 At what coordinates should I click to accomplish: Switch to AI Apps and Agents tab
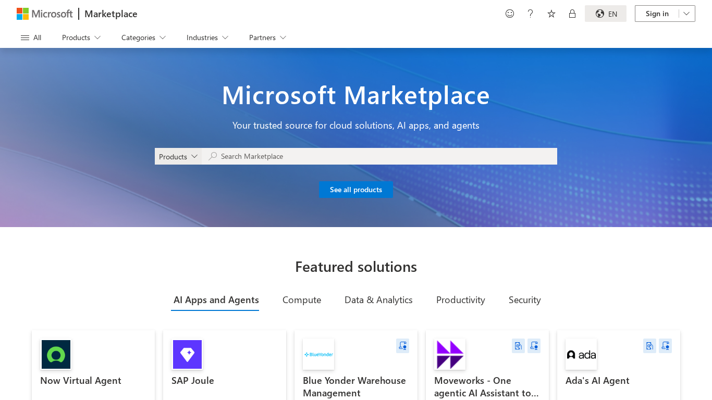click(215, 300)
